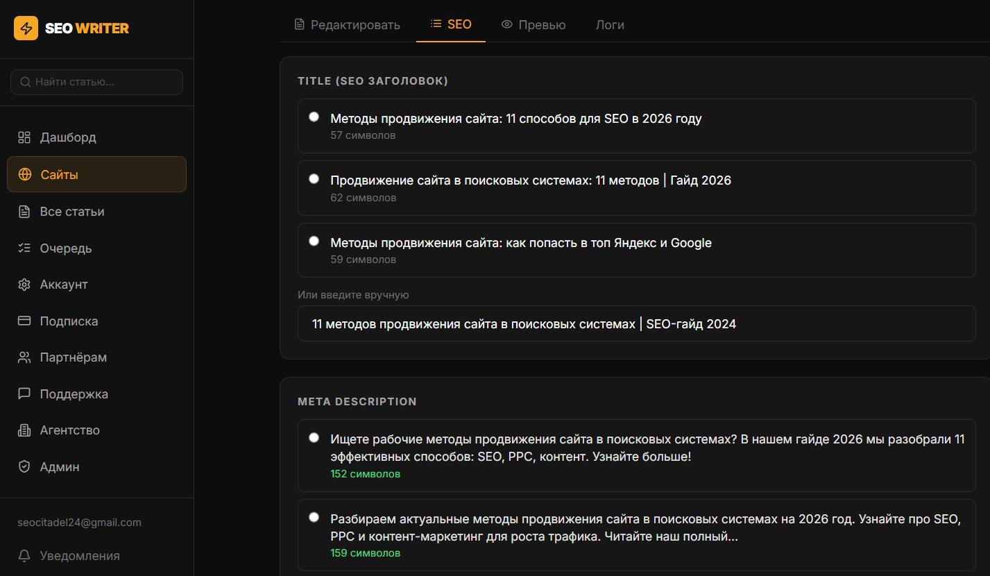
Task: Click the Очередь checklist icon
Action: [x=24, y=248]
